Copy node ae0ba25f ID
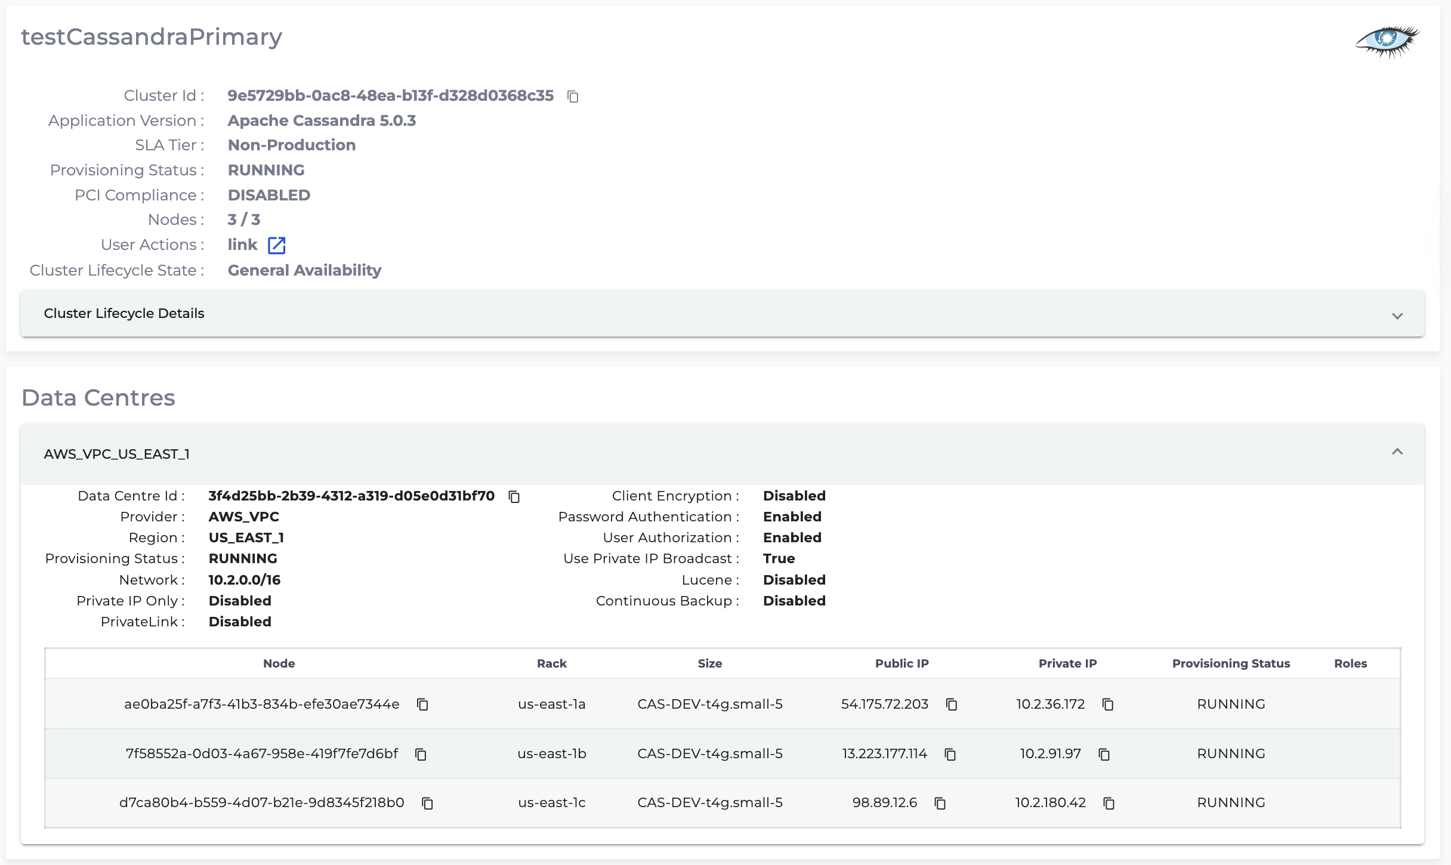Screen dimensions: 1451x865 pos(422,705)
